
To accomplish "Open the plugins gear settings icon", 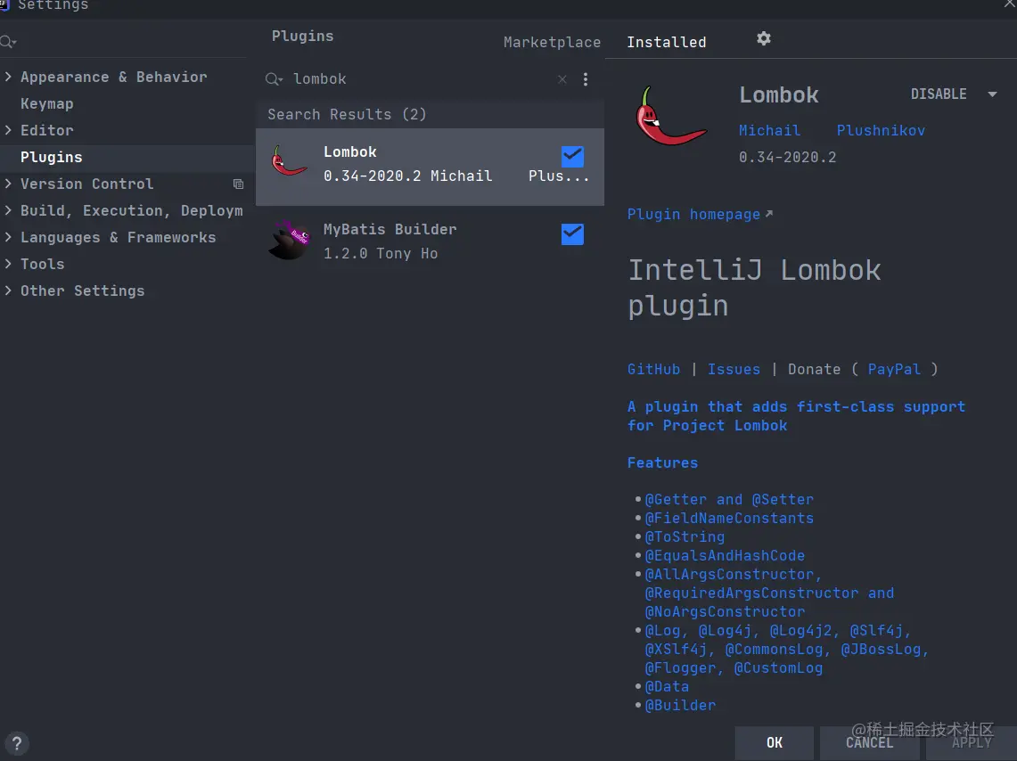I will [763, 39].
